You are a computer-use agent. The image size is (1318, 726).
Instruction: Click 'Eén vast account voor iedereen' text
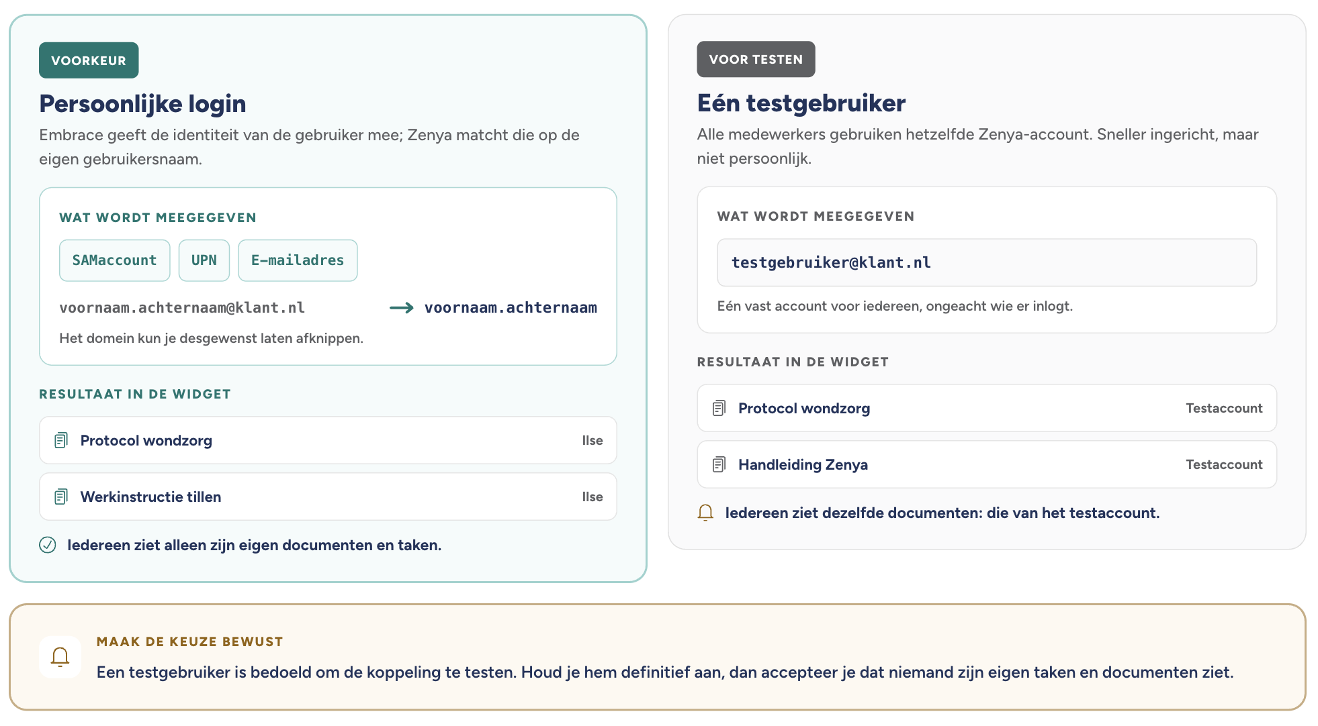pyautogui.click(x=895, y=306)
